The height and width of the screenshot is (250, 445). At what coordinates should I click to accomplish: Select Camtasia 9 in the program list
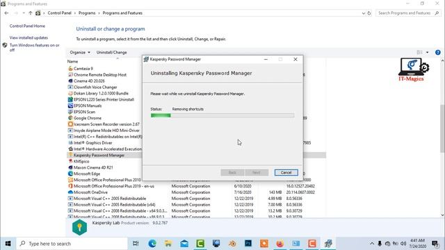83,69
